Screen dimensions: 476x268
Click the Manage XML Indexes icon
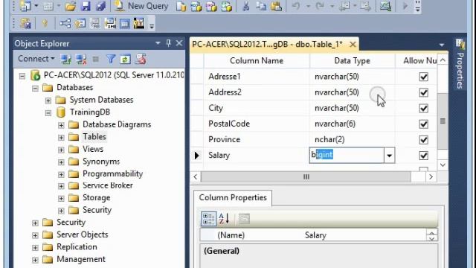(x=110, y=23)
